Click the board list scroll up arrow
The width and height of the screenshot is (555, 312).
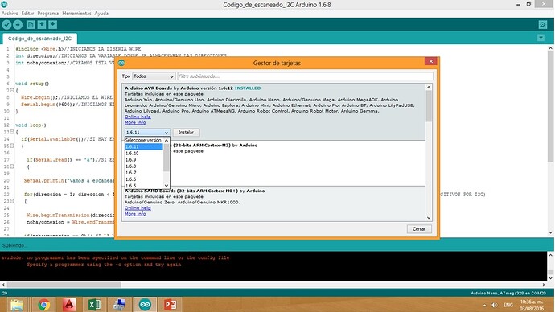pyautogui.click(x=429, y=87)
